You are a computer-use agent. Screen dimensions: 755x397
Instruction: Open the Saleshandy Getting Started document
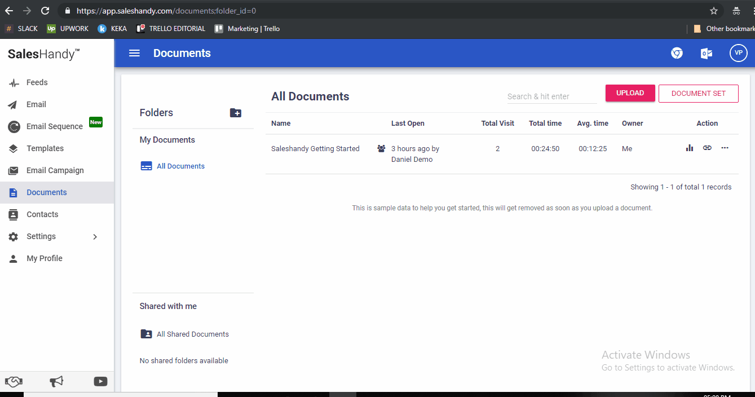click(315, 149)
